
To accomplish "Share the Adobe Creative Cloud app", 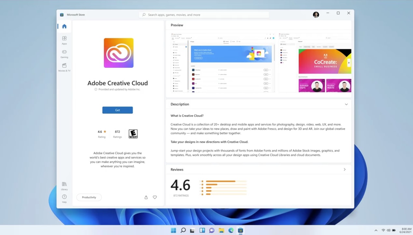I will point(146,197).
